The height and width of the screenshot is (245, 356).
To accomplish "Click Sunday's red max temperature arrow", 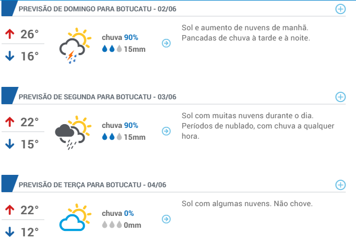I will point(10,34).
